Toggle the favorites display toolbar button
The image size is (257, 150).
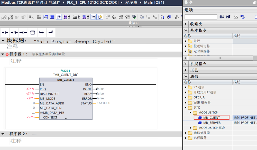[x=100, y=17]
